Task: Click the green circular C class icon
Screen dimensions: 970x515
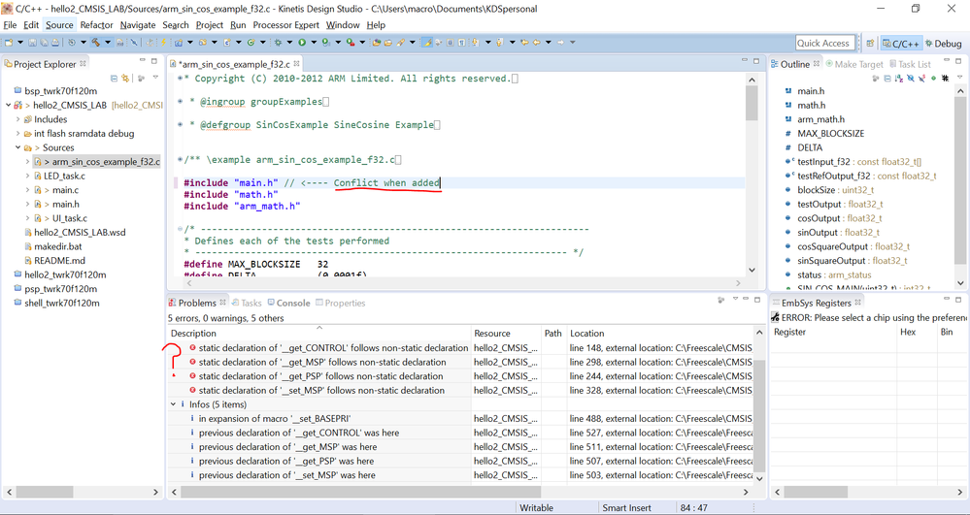Action: tap(251, 43)
